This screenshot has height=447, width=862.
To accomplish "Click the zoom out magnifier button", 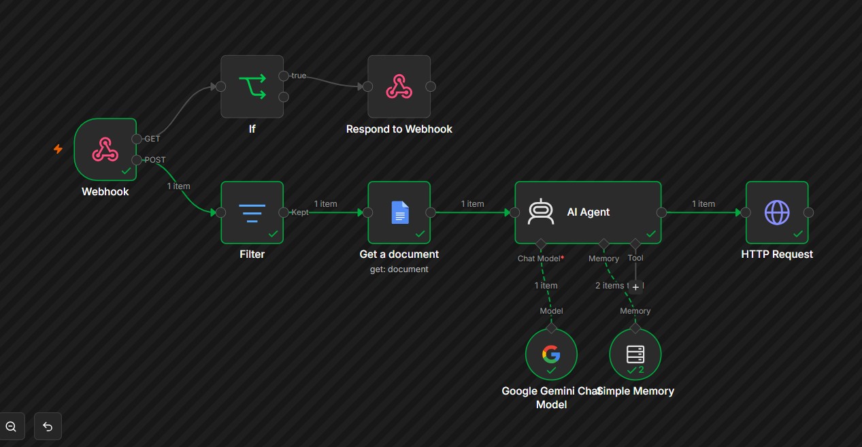I will 11,427.
